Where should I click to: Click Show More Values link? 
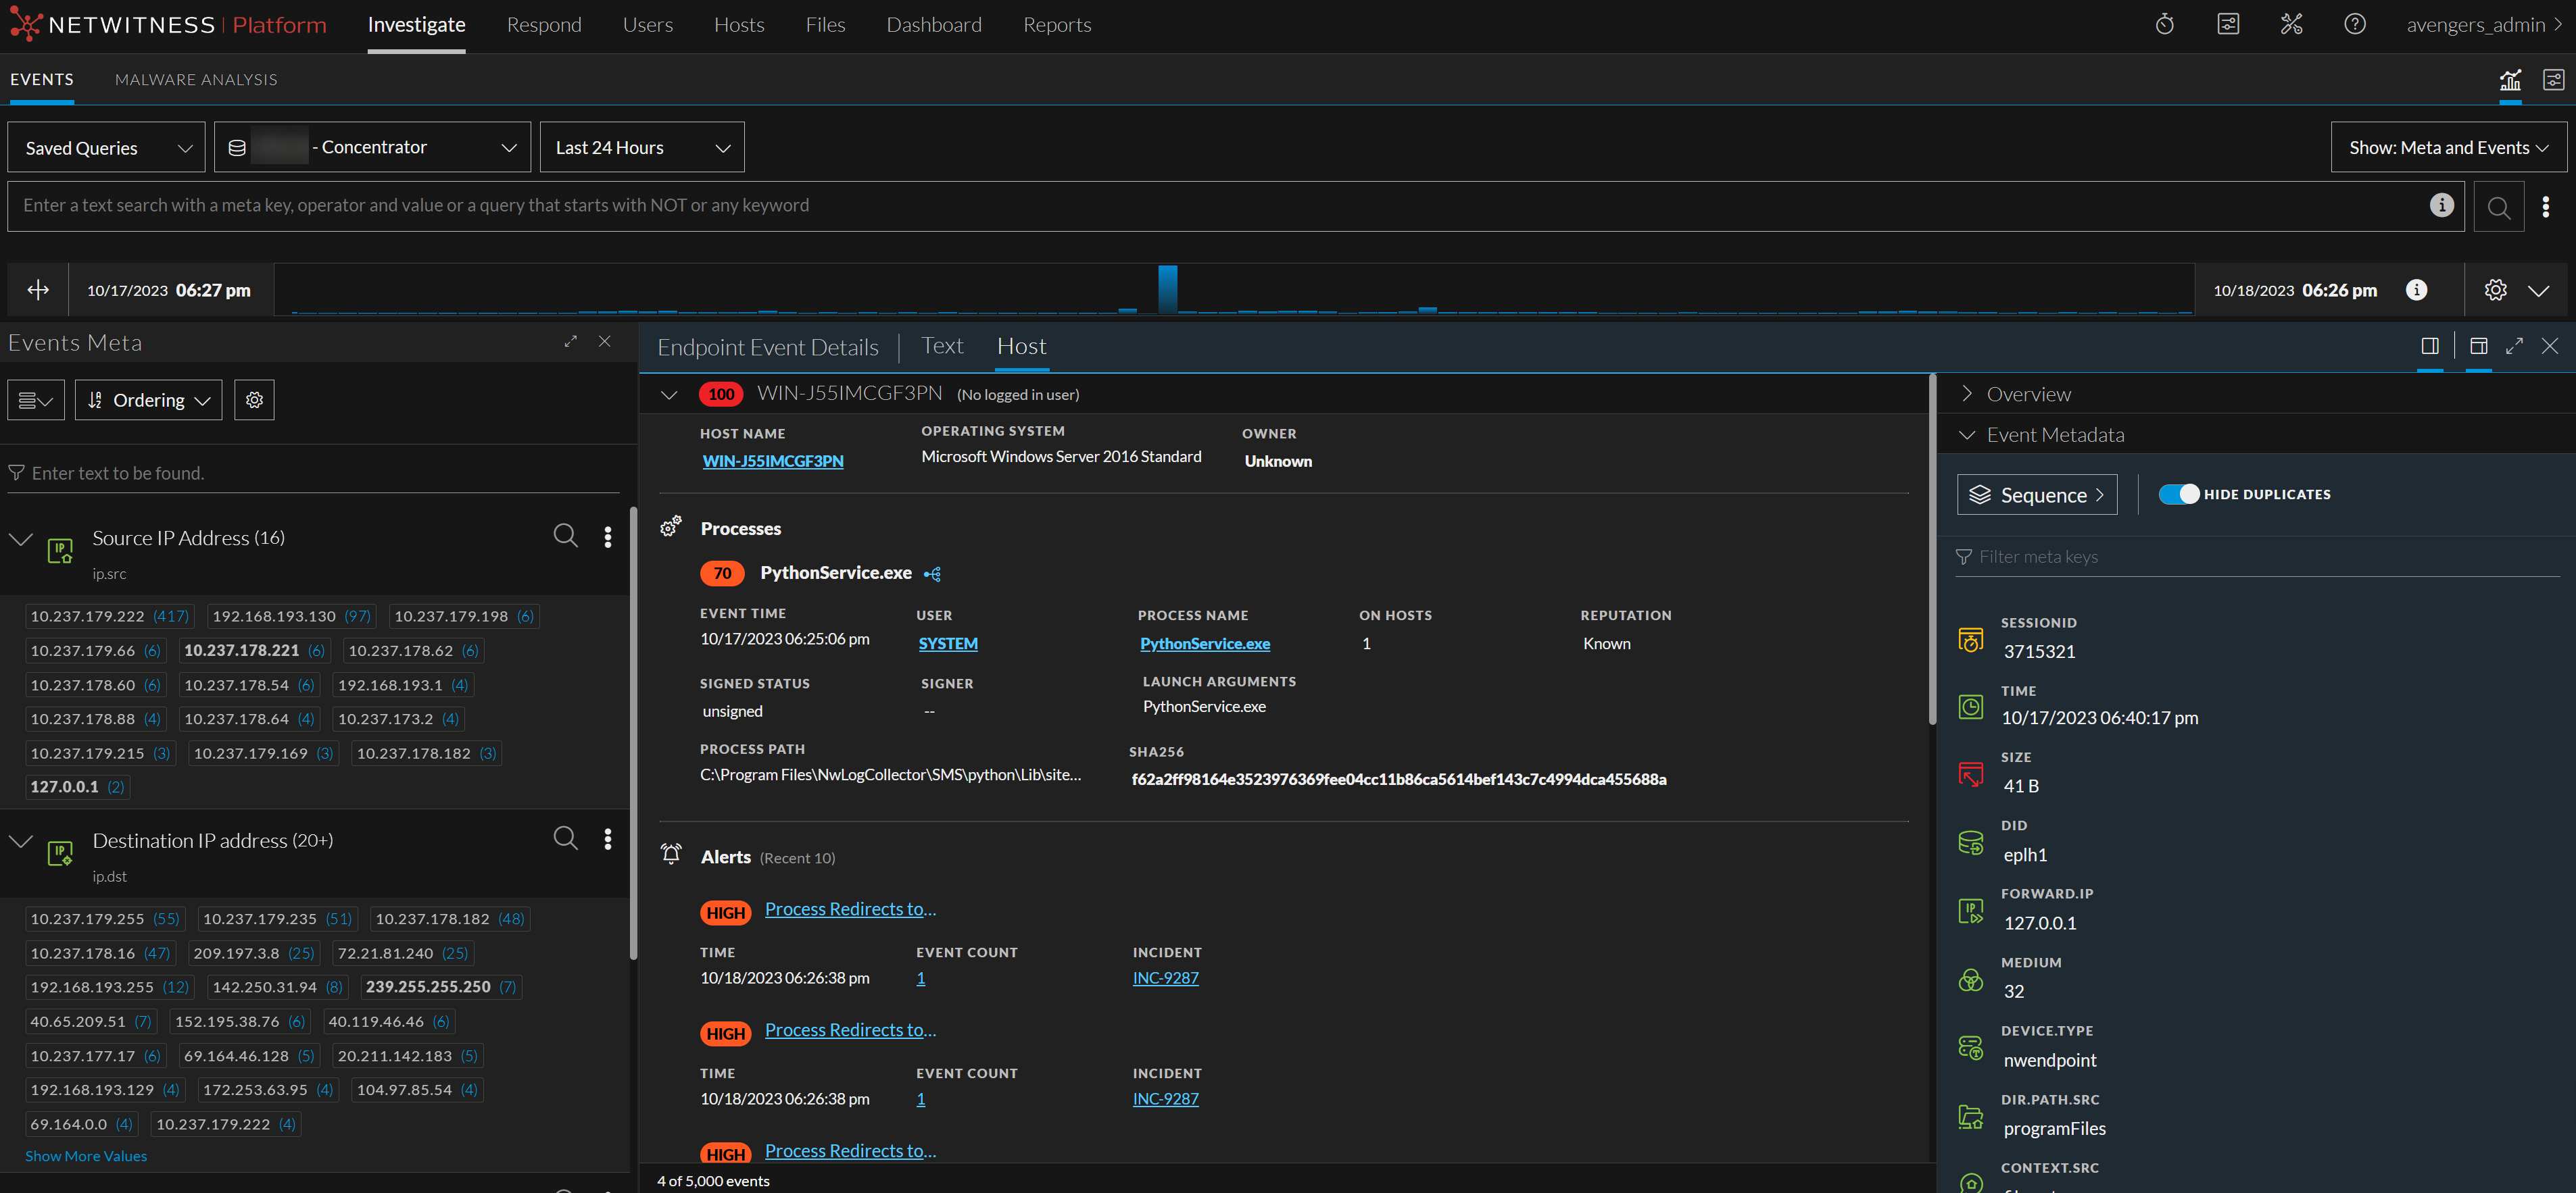(x=86, y=1156)
